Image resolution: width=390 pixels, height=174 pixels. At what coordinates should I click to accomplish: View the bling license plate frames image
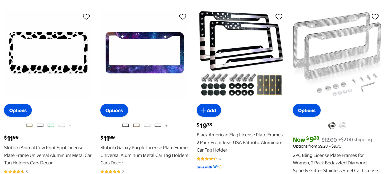click(x=337, y=53)
